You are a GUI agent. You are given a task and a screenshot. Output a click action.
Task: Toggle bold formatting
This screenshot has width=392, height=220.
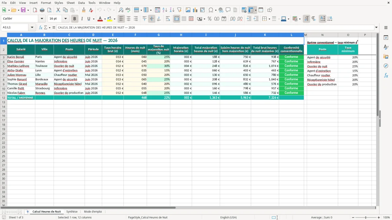coord(75,19)
